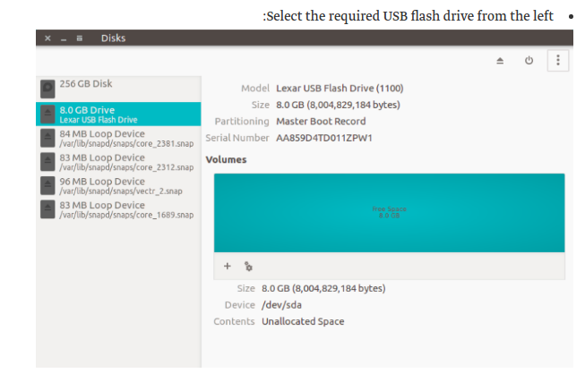Click the 8.0 GB Drive USB icon

(47, 114)
